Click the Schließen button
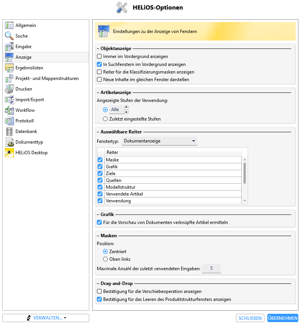Screen dimensions: 301x324 (250, 318)
